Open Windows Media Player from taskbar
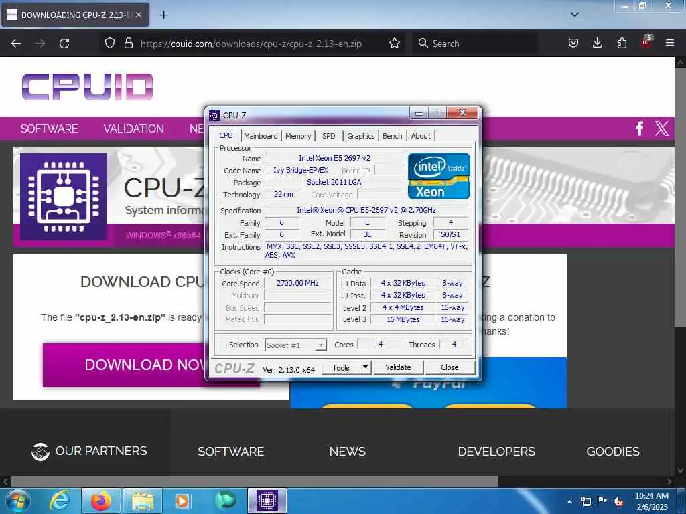Image resolution: width=686 pixels, height=514 pixels. click(x=182, y=501)
